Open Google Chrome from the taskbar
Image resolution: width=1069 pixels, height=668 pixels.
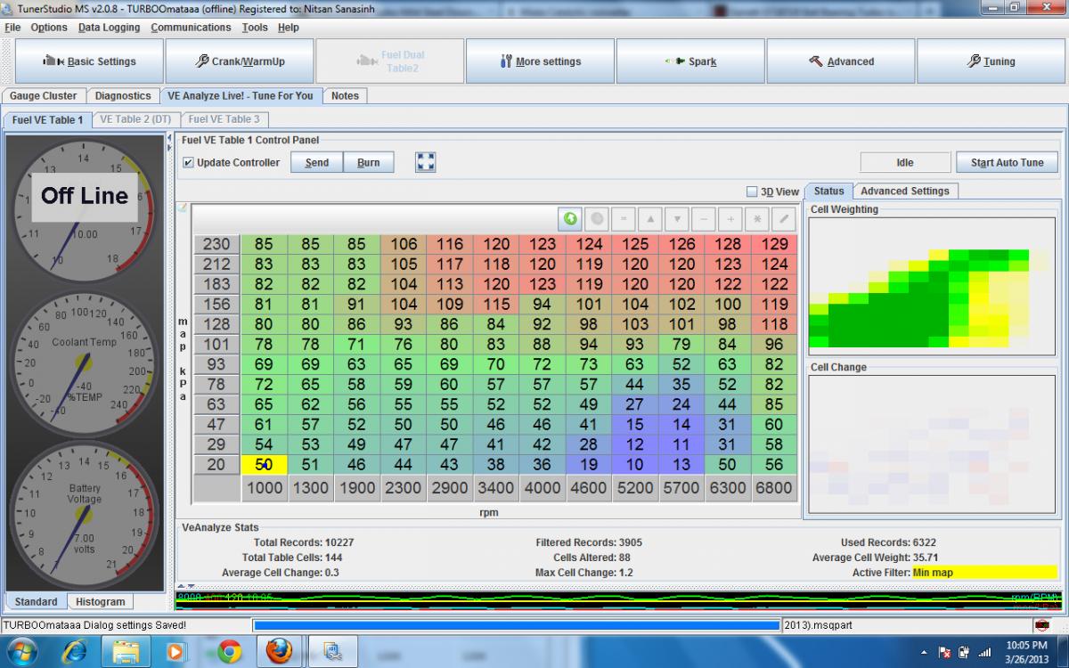230,652
